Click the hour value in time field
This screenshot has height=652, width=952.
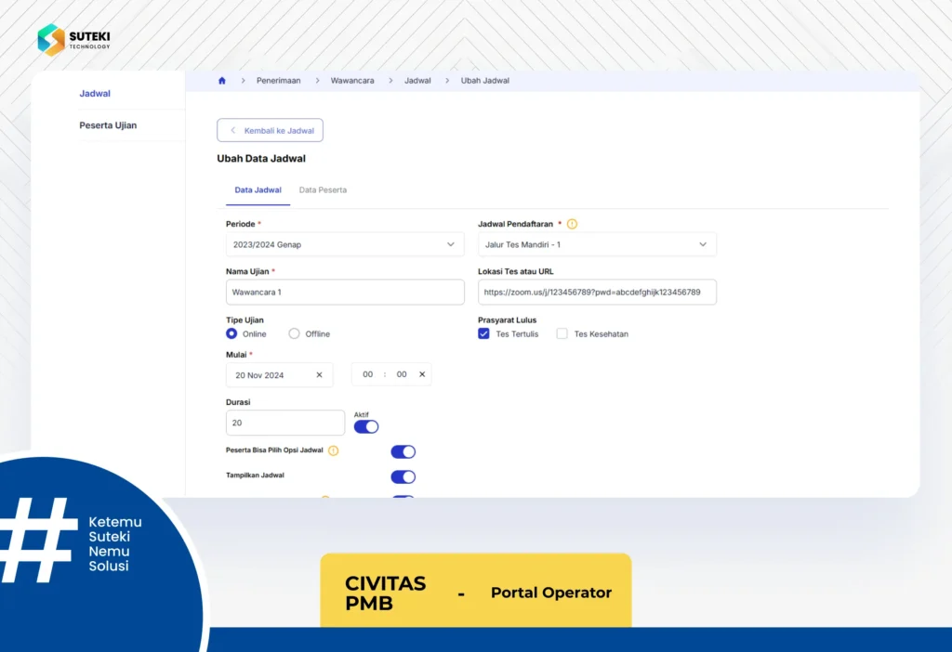368,374
